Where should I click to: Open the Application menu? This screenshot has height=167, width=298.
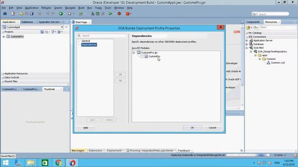32,8
